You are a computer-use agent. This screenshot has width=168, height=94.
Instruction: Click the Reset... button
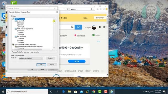point(50,58)
